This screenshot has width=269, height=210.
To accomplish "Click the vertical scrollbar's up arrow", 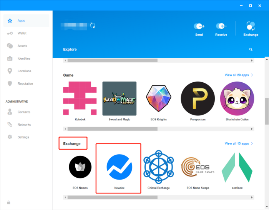I will click(267, 59).
